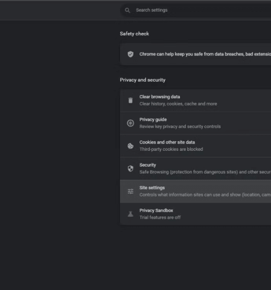Open the Security settings row
271x290 pixels.
196,169
